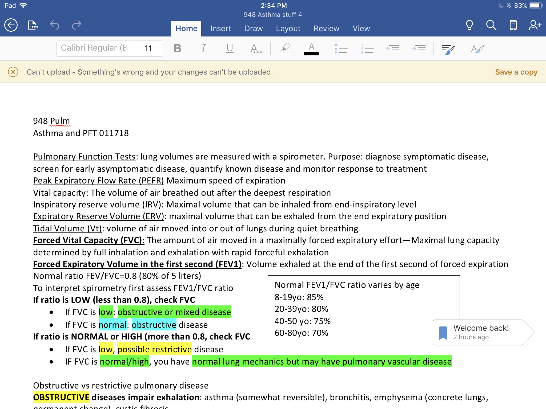
Task: Switch to the Review tab
Action: (326, 28)
